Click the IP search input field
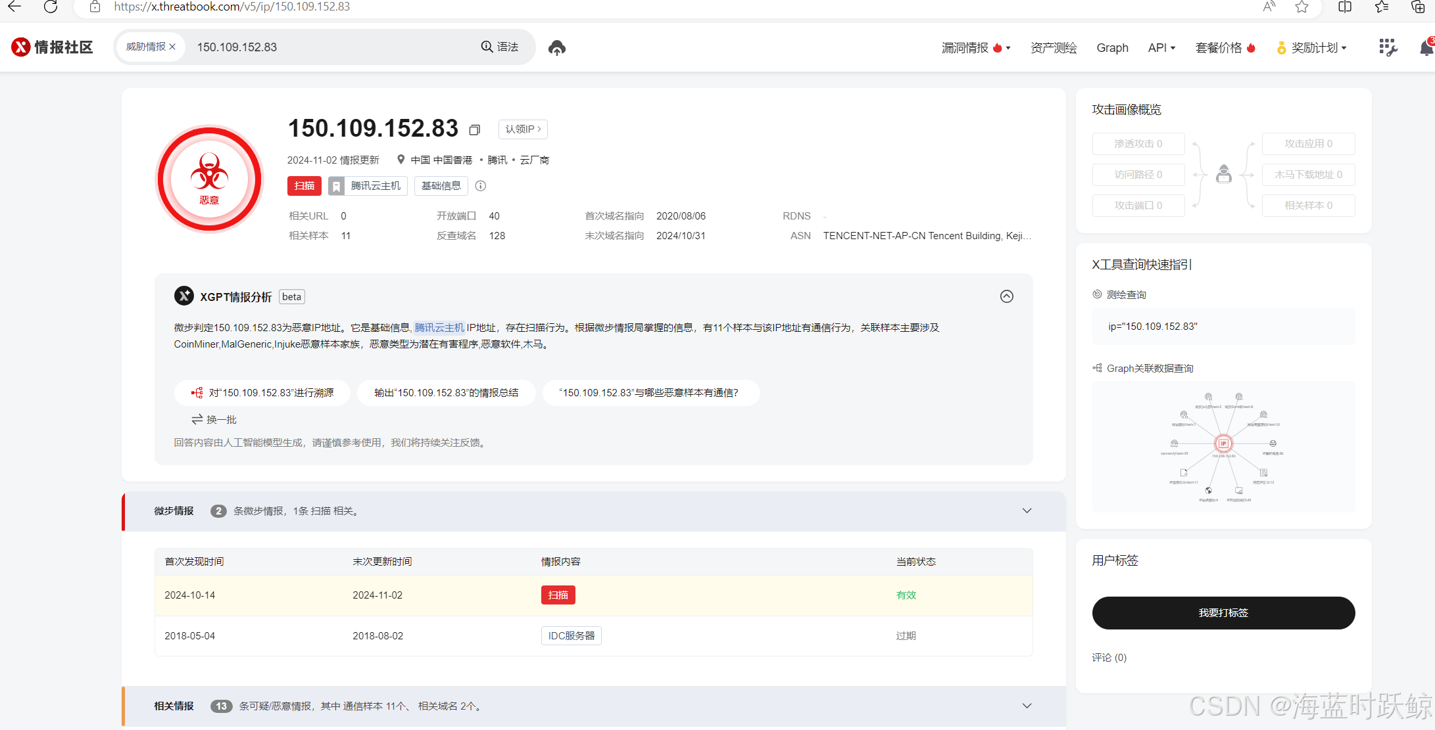The height and width of the screenshot is (730, 1435). click(329, 47)
